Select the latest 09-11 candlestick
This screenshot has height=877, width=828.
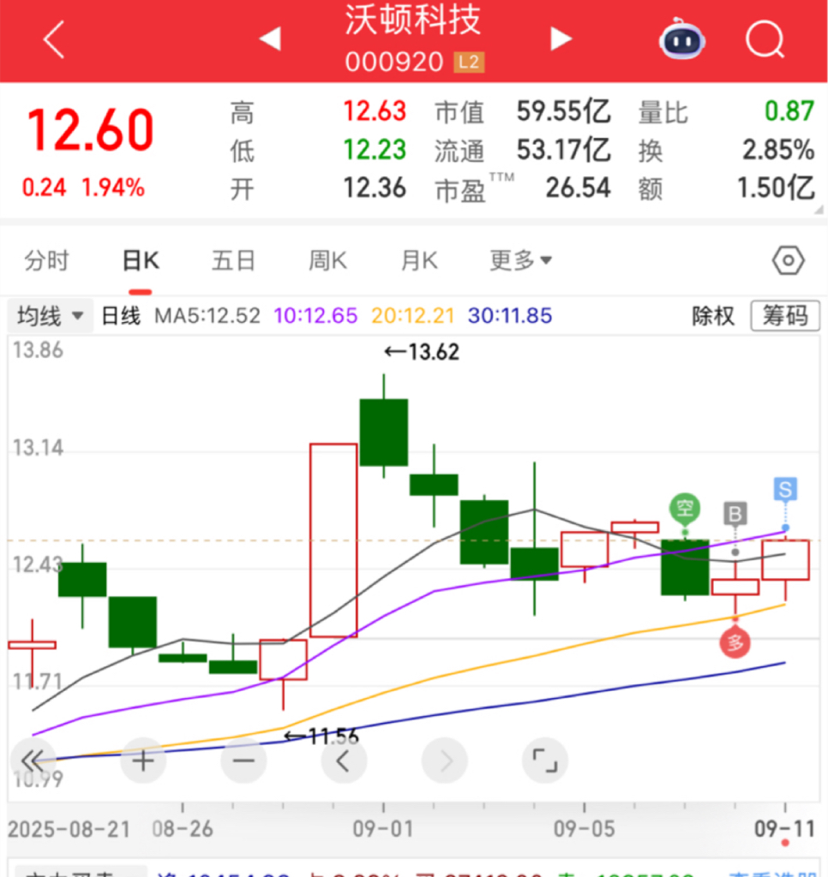(x=785, y=560)
